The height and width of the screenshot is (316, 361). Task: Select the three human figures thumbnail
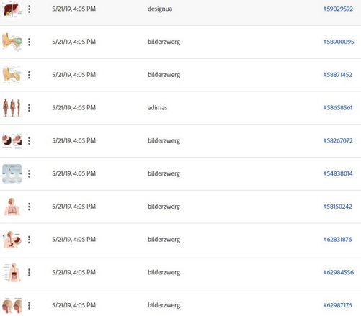pos(12,108)
